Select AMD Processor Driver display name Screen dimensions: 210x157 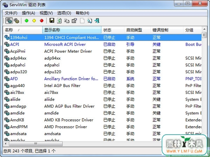click(x=66, y=127)
